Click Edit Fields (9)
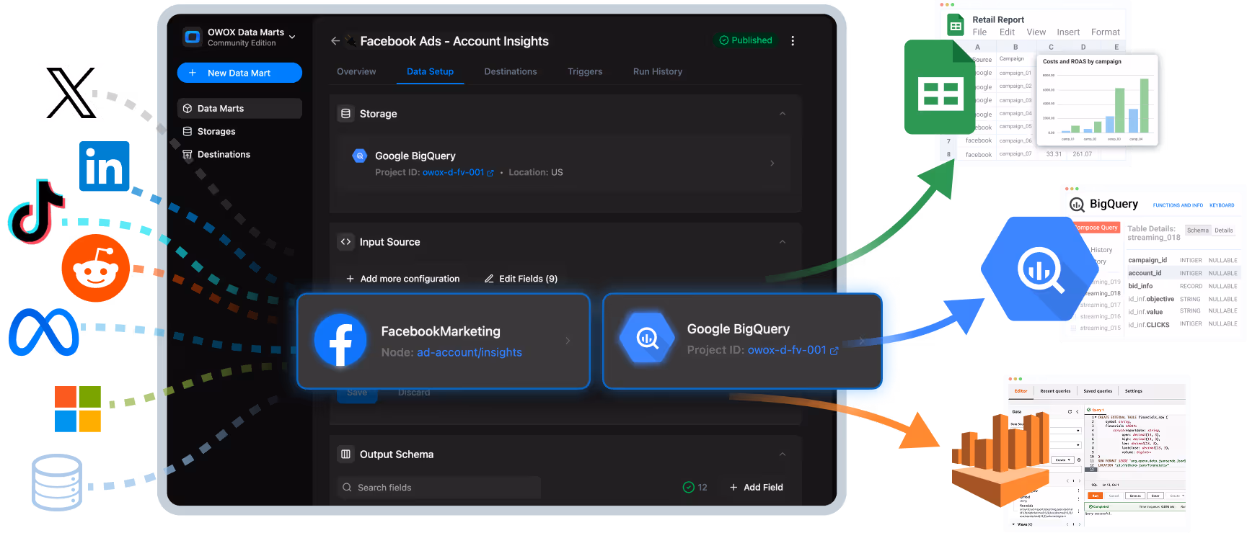 (x=521, y=279)
